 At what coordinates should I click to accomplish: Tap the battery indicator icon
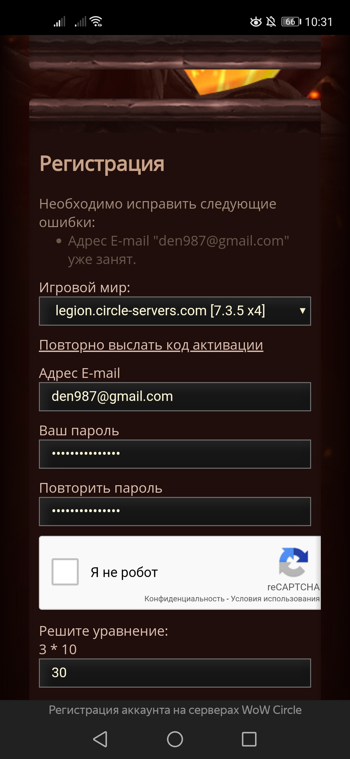click(291, 21)
